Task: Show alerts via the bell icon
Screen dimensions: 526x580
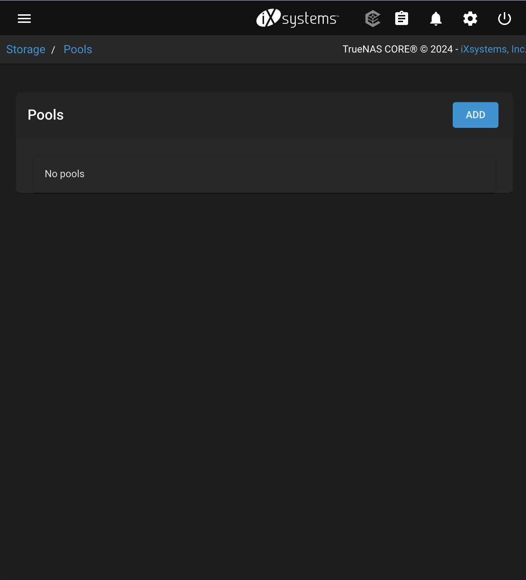Action: (436, 19)
